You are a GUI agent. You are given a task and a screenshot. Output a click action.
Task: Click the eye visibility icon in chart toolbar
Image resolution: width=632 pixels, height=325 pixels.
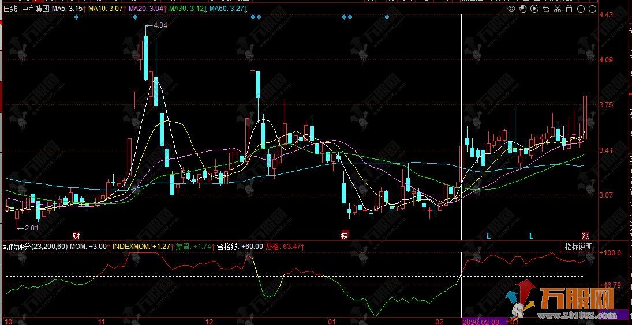[x=511, y=9]
